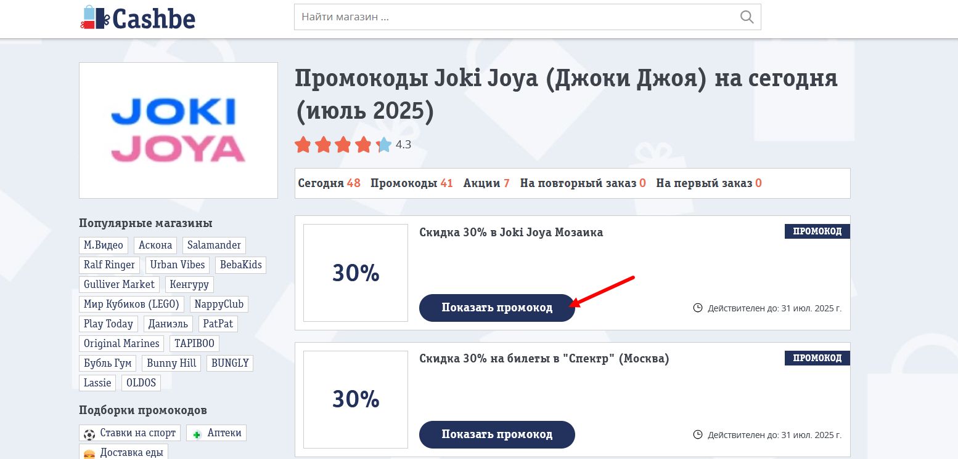Open the Даниэль store link
The height and width of the screenshot is (459, 958).
pyautogui.click(x=168, y=324)
